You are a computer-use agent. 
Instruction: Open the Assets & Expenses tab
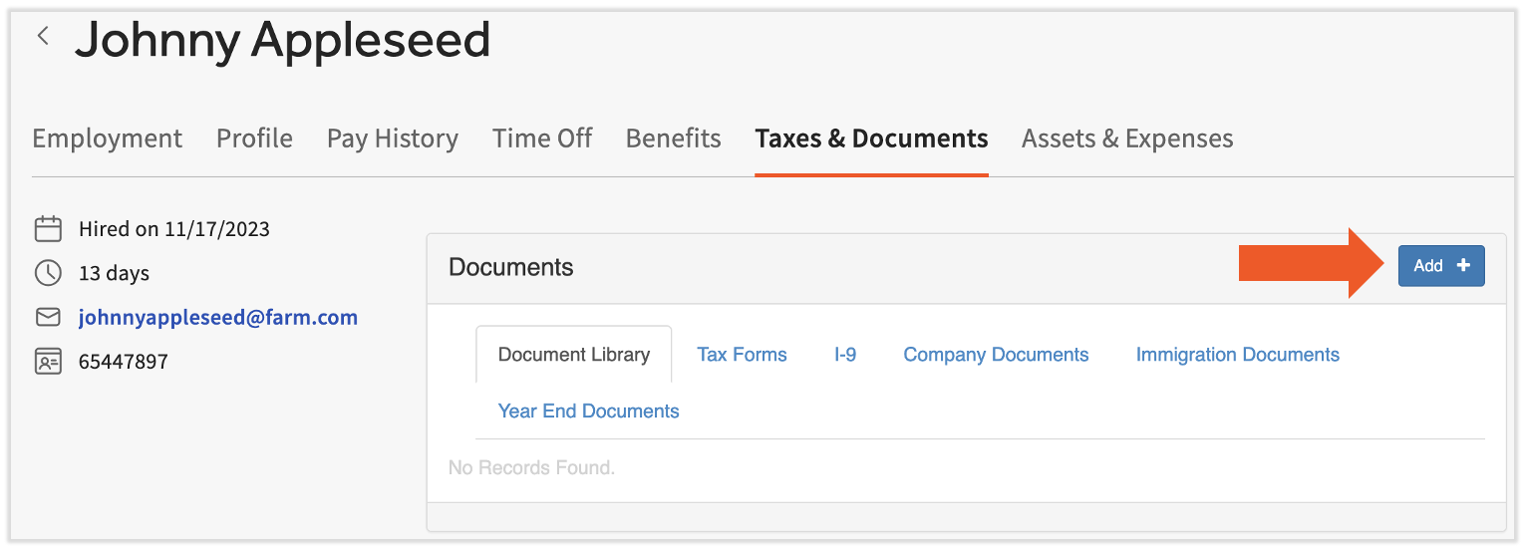pos(1127,138)
